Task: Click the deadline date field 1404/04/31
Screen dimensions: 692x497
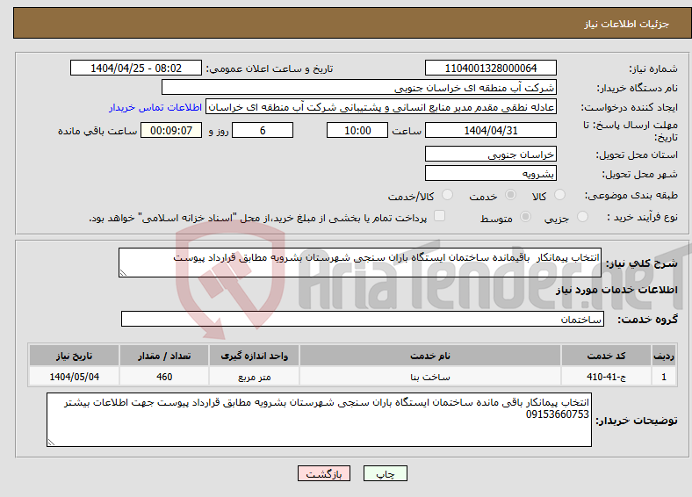Action: [490, 130]
